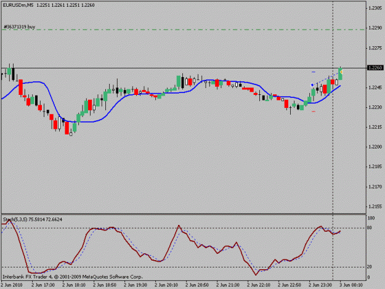Click the '2 Jun 19:30' time axis label
385x289 pixels.
point(136,285)
